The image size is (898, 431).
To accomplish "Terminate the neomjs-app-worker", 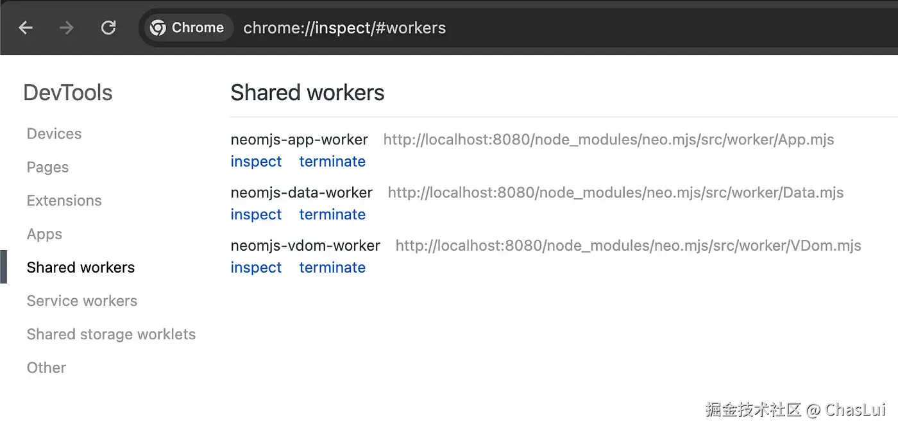I will [x=332, y=162].
